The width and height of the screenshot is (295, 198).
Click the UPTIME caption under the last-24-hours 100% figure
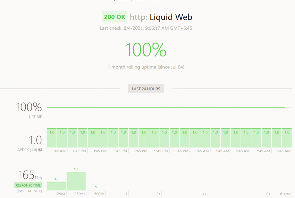[x=35, y=117]
